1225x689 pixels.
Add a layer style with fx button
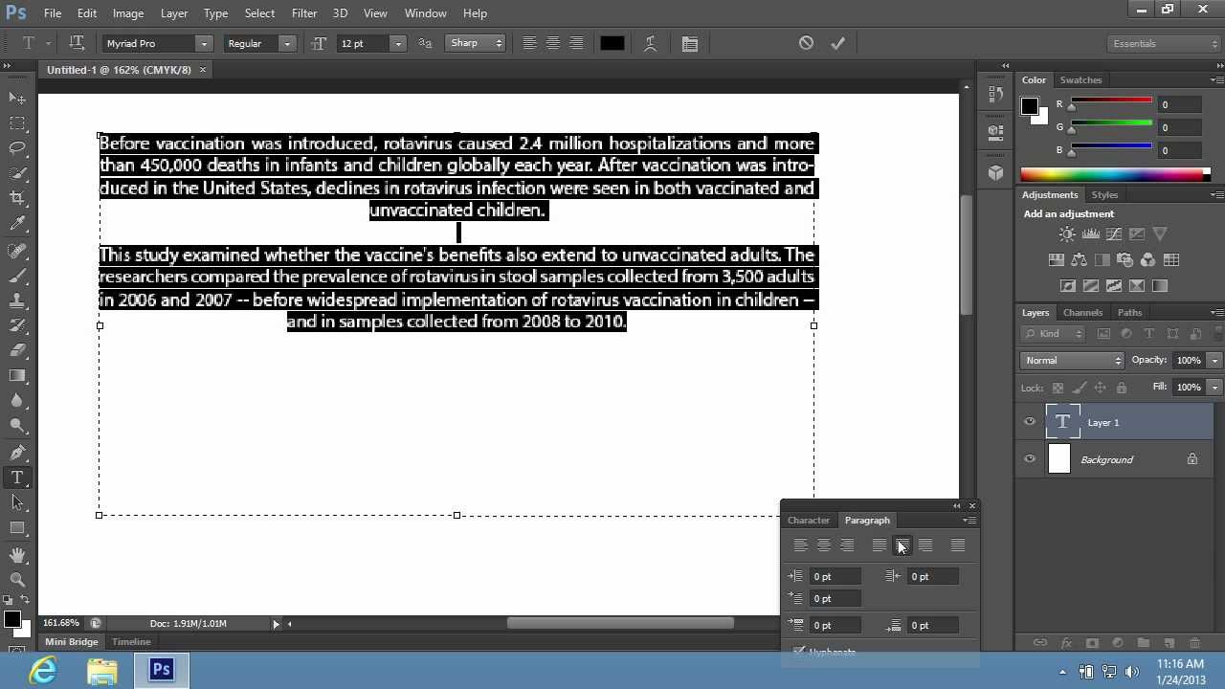pos(1066,643)
